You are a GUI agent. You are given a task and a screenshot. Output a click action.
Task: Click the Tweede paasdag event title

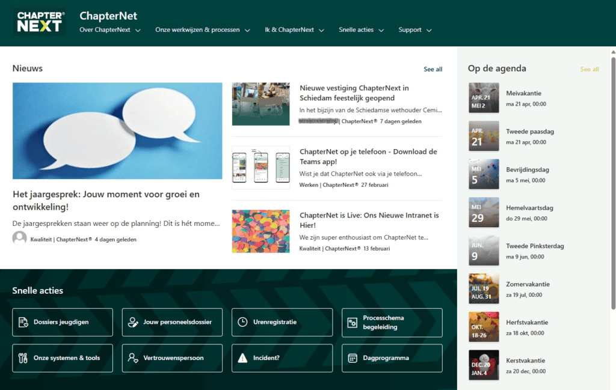point(530,132)
